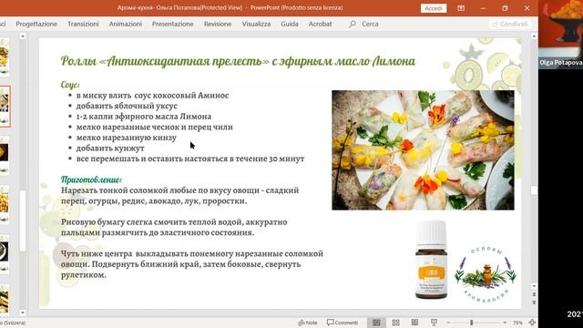Select the first visible slide thumbnail

click(x=4, y=57)
